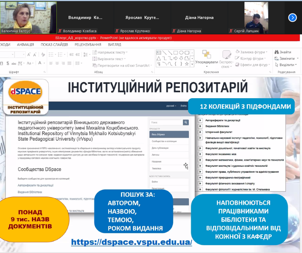Open the Ефекти для фігур menu

point(253,65)
